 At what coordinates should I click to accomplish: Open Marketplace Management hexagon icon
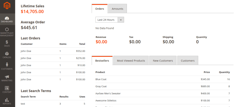click(x=7, y=29)
